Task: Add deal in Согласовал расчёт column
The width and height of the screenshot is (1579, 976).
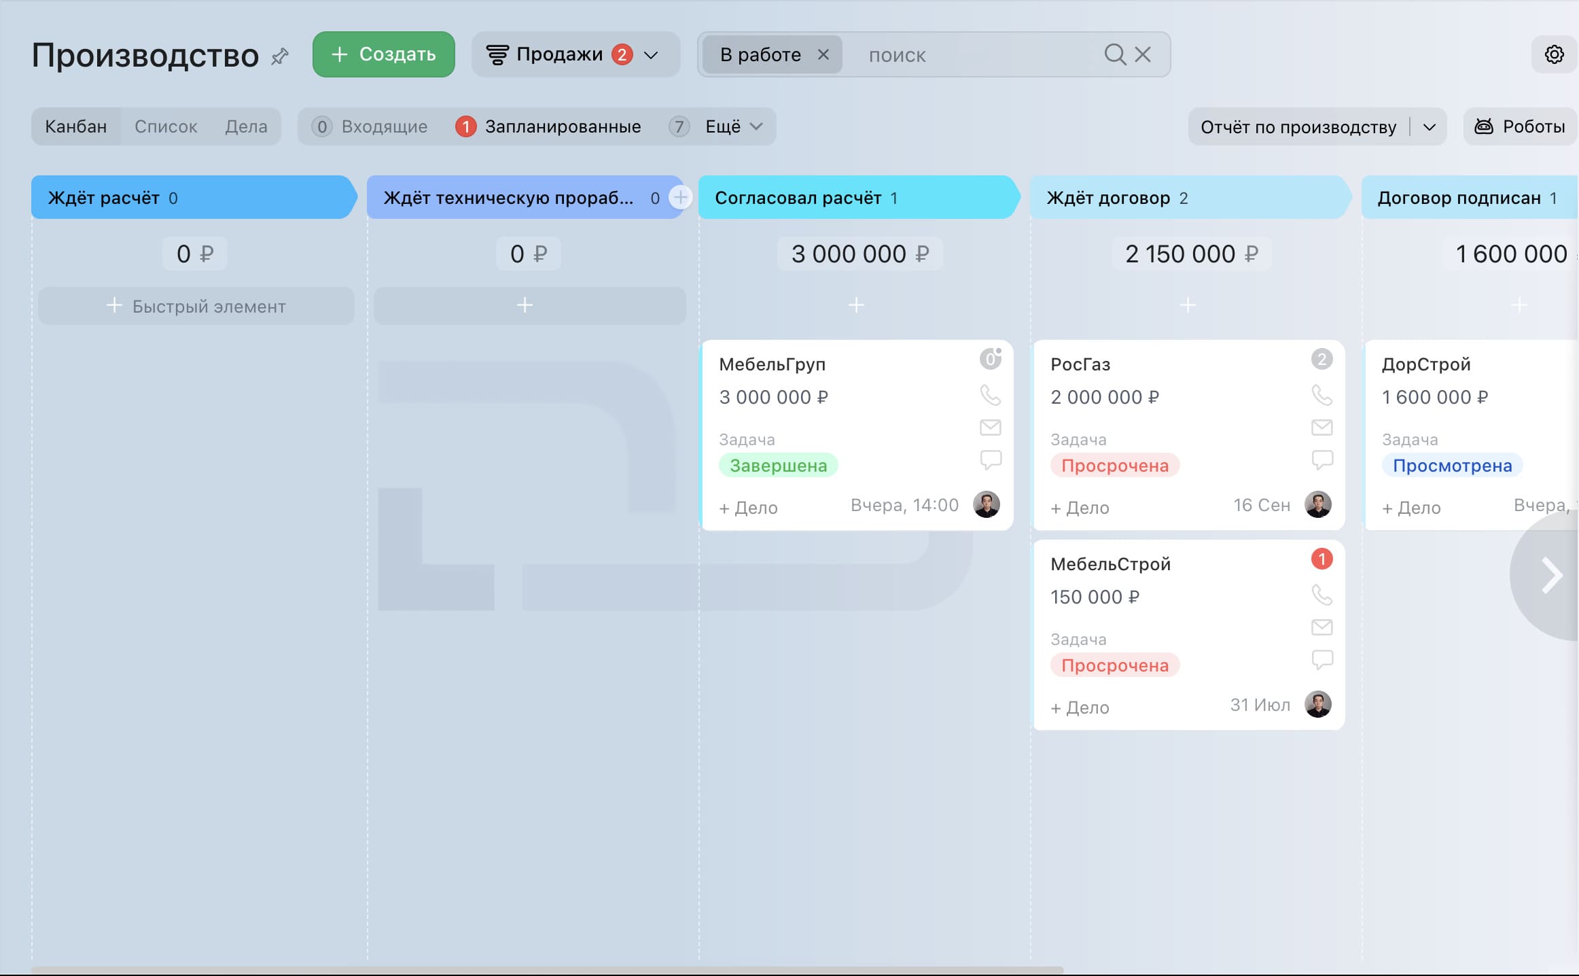Action: 856,305
